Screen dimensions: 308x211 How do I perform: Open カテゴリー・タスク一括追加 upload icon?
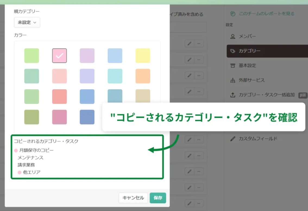tap(233, 95)
